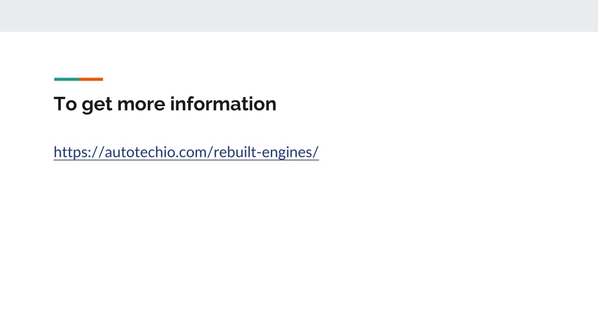The image size is (598, 336).
Task: Click the gray banner at slide top
Action: coord(299,16)
